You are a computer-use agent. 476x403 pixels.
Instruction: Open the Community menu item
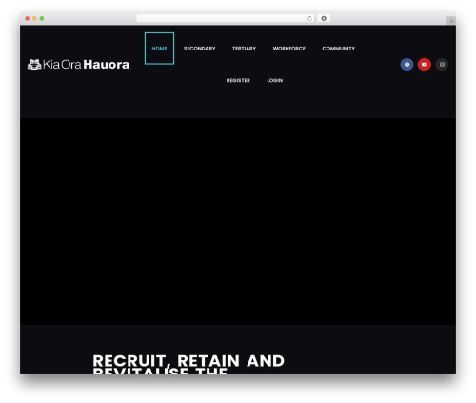click(339, 49)
